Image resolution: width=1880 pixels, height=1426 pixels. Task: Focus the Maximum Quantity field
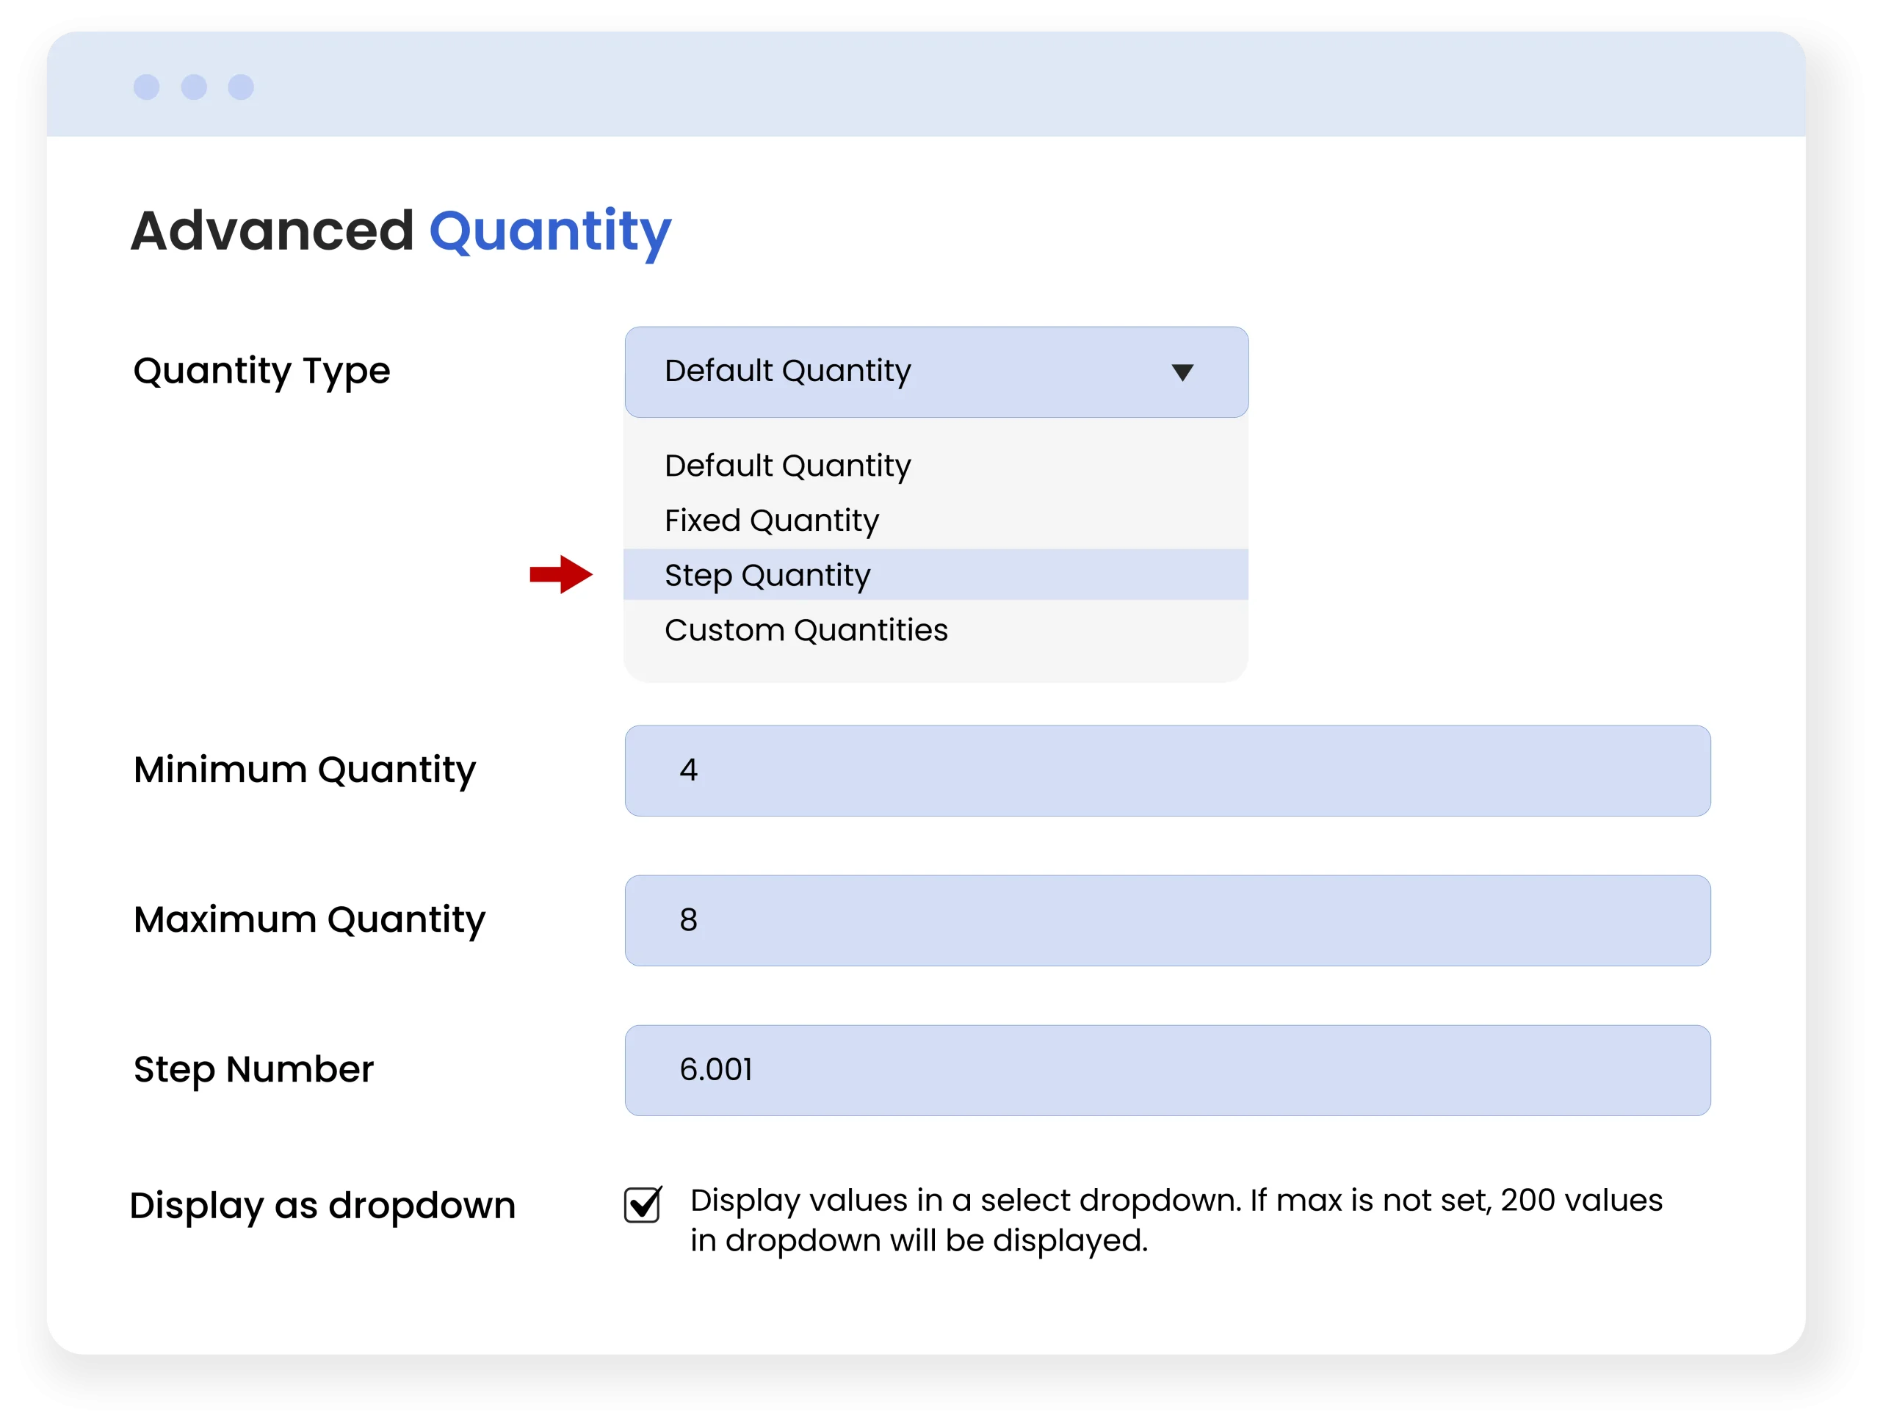(1167, 920)
